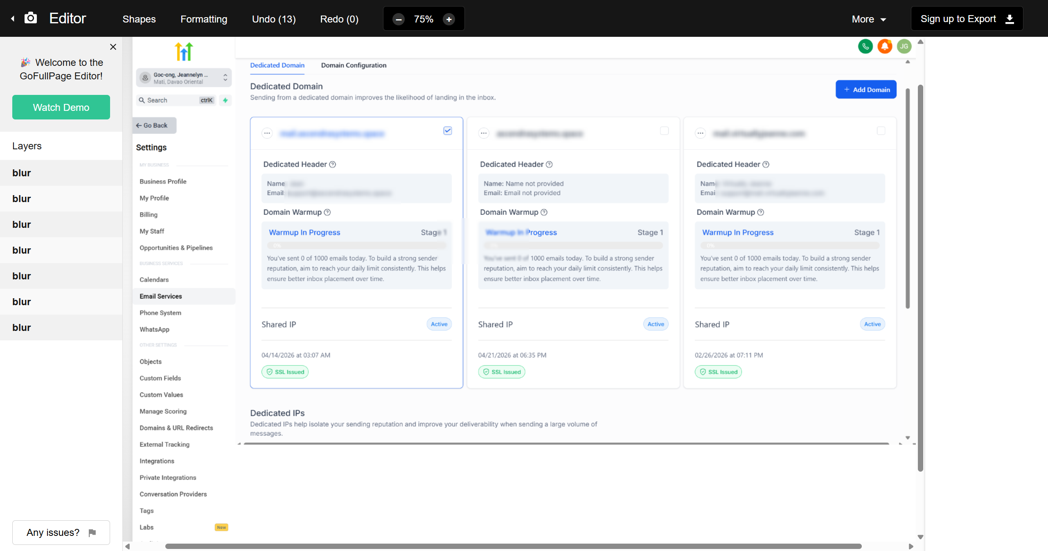Click the help icon next to Domain Warmup in third card
Viewport: 1048px width, 551px height.
pyautogui.click(x=760, y=212)
